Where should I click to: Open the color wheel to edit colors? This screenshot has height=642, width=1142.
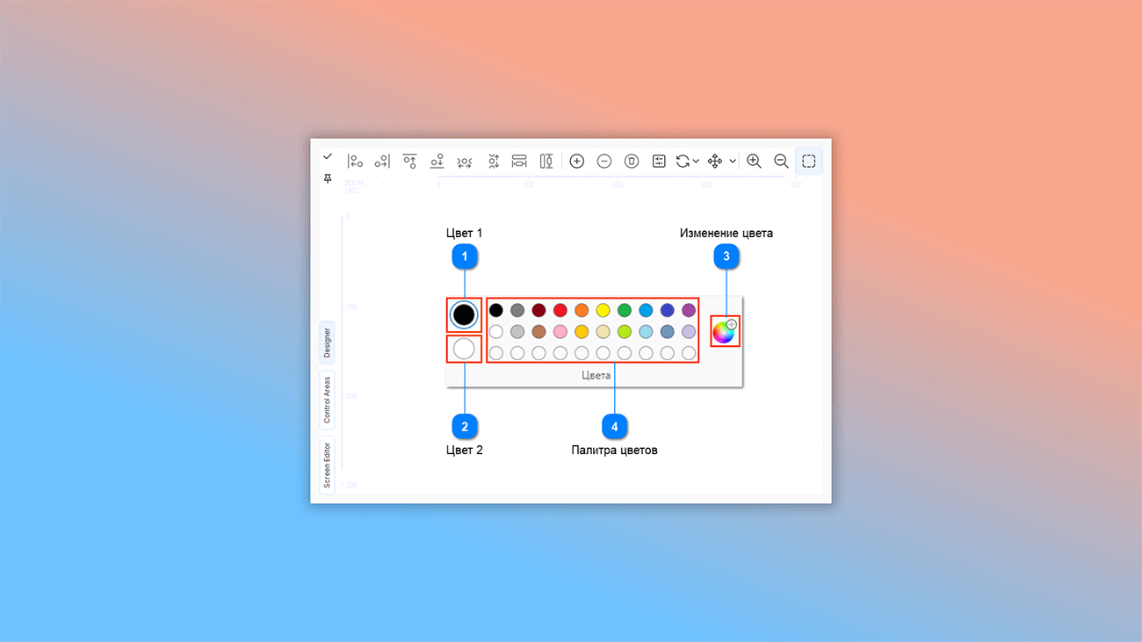(x=724, y=332)
